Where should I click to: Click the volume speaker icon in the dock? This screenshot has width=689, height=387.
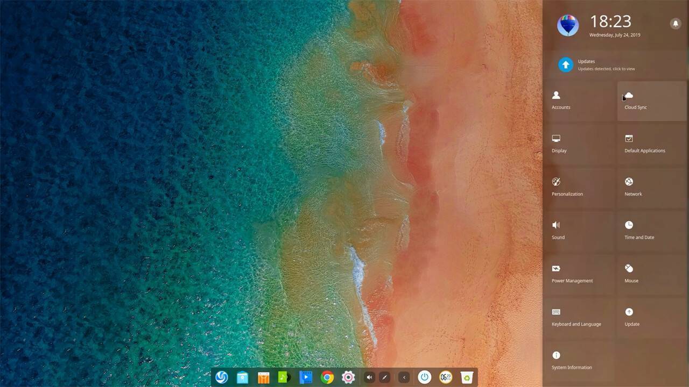tap(369, 377)
